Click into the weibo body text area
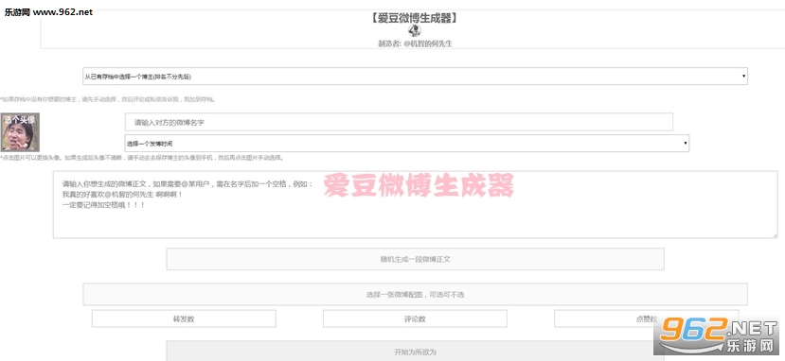 [x=415, y=205]
